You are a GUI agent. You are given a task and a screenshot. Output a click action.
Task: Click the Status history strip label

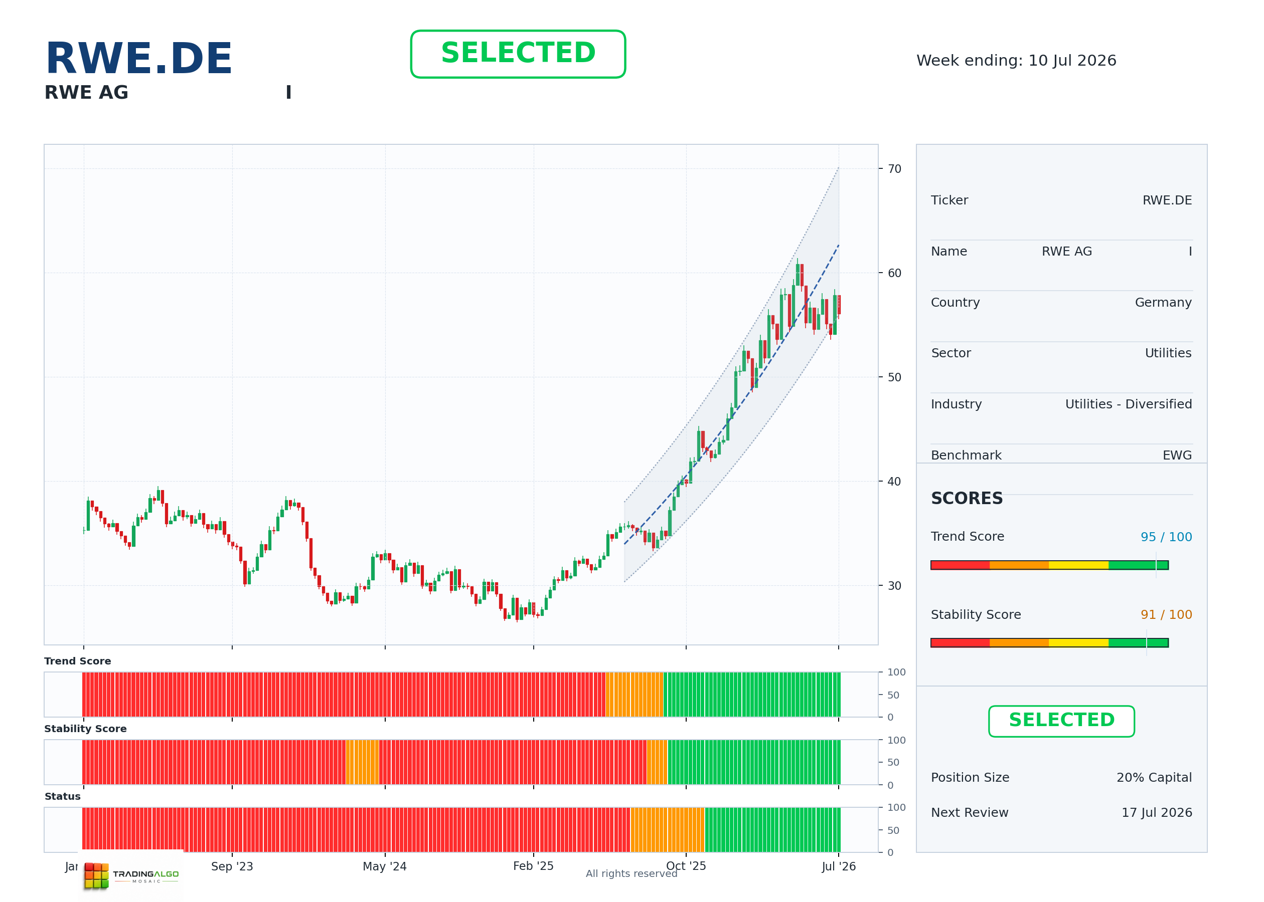[x=63, y=796]
